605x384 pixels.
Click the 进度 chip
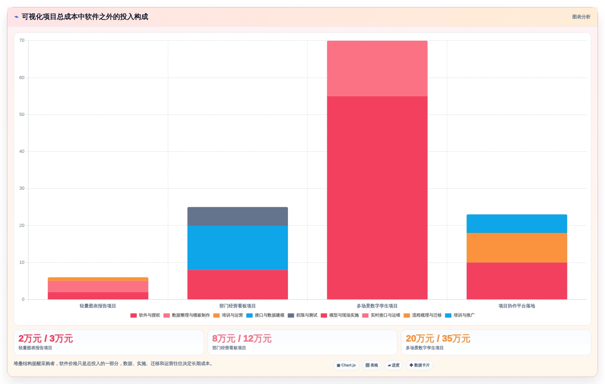[x=394, y=365]
